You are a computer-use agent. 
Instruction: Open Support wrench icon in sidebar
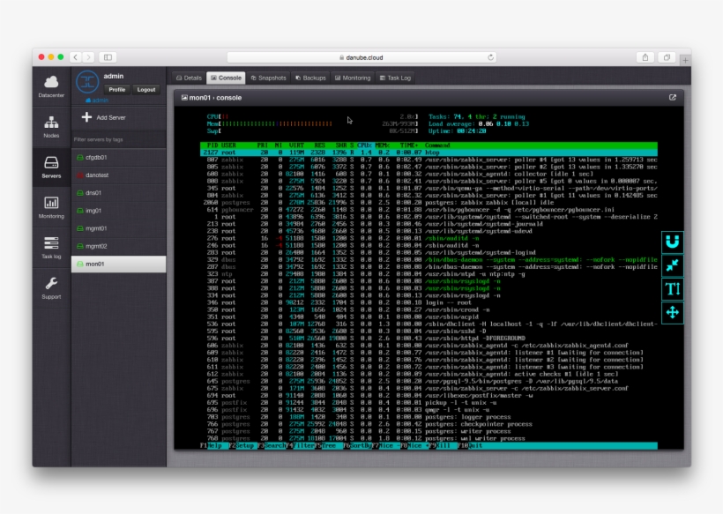pos(51,287)
